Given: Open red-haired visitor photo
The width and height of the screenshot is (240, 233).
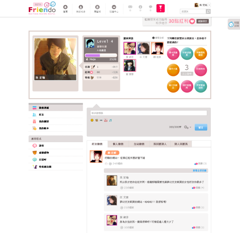Looking at the screenshot, I should point(157,48).
